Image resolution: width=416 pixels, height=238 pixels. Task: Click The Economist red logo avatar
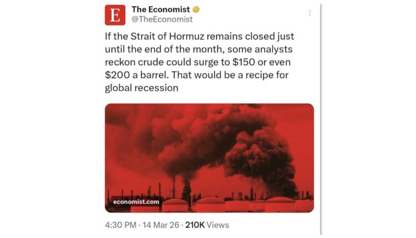tap(115, 14)
